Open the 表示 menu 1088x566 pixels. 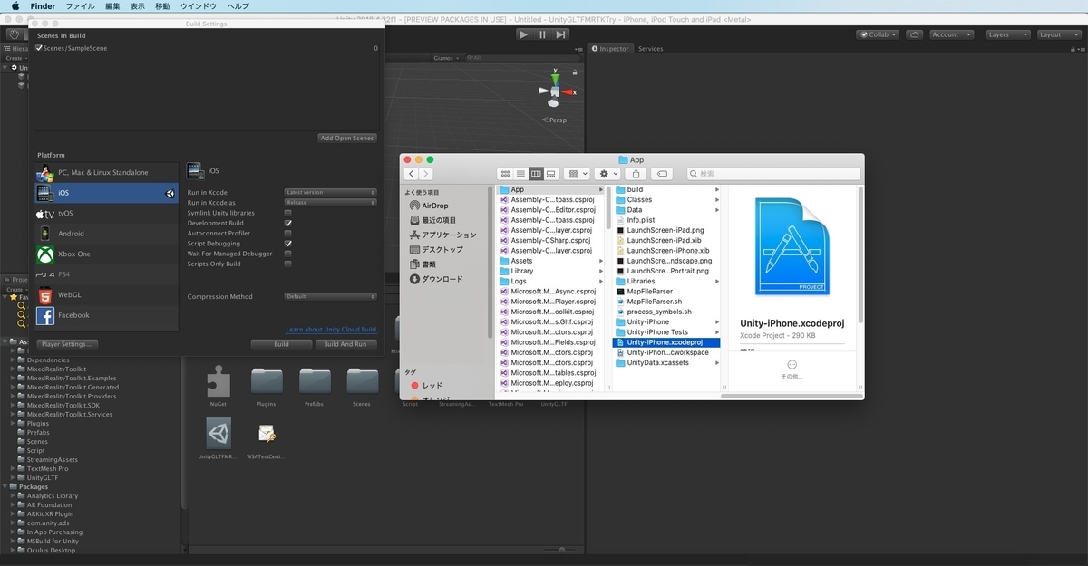coord(137,6)
